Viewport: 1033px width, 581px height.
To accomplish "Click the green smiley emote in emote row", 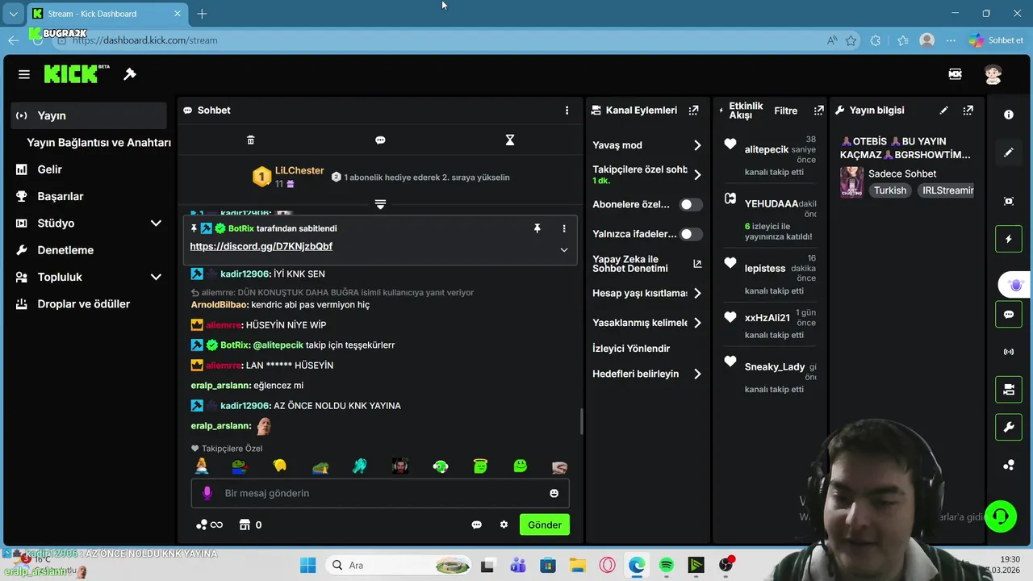I will pos(521,466).
